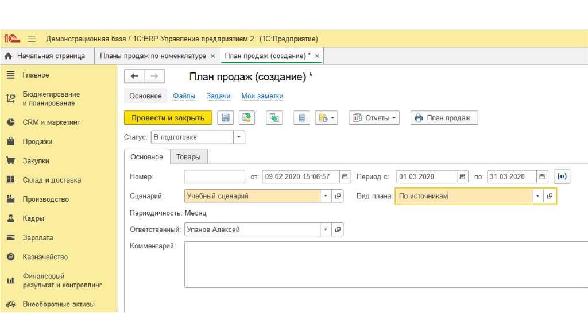This screenshot has width=588, height=330.
Task: Click the План продаж print button
Action: pyautogui.click(x=444, y=118)
